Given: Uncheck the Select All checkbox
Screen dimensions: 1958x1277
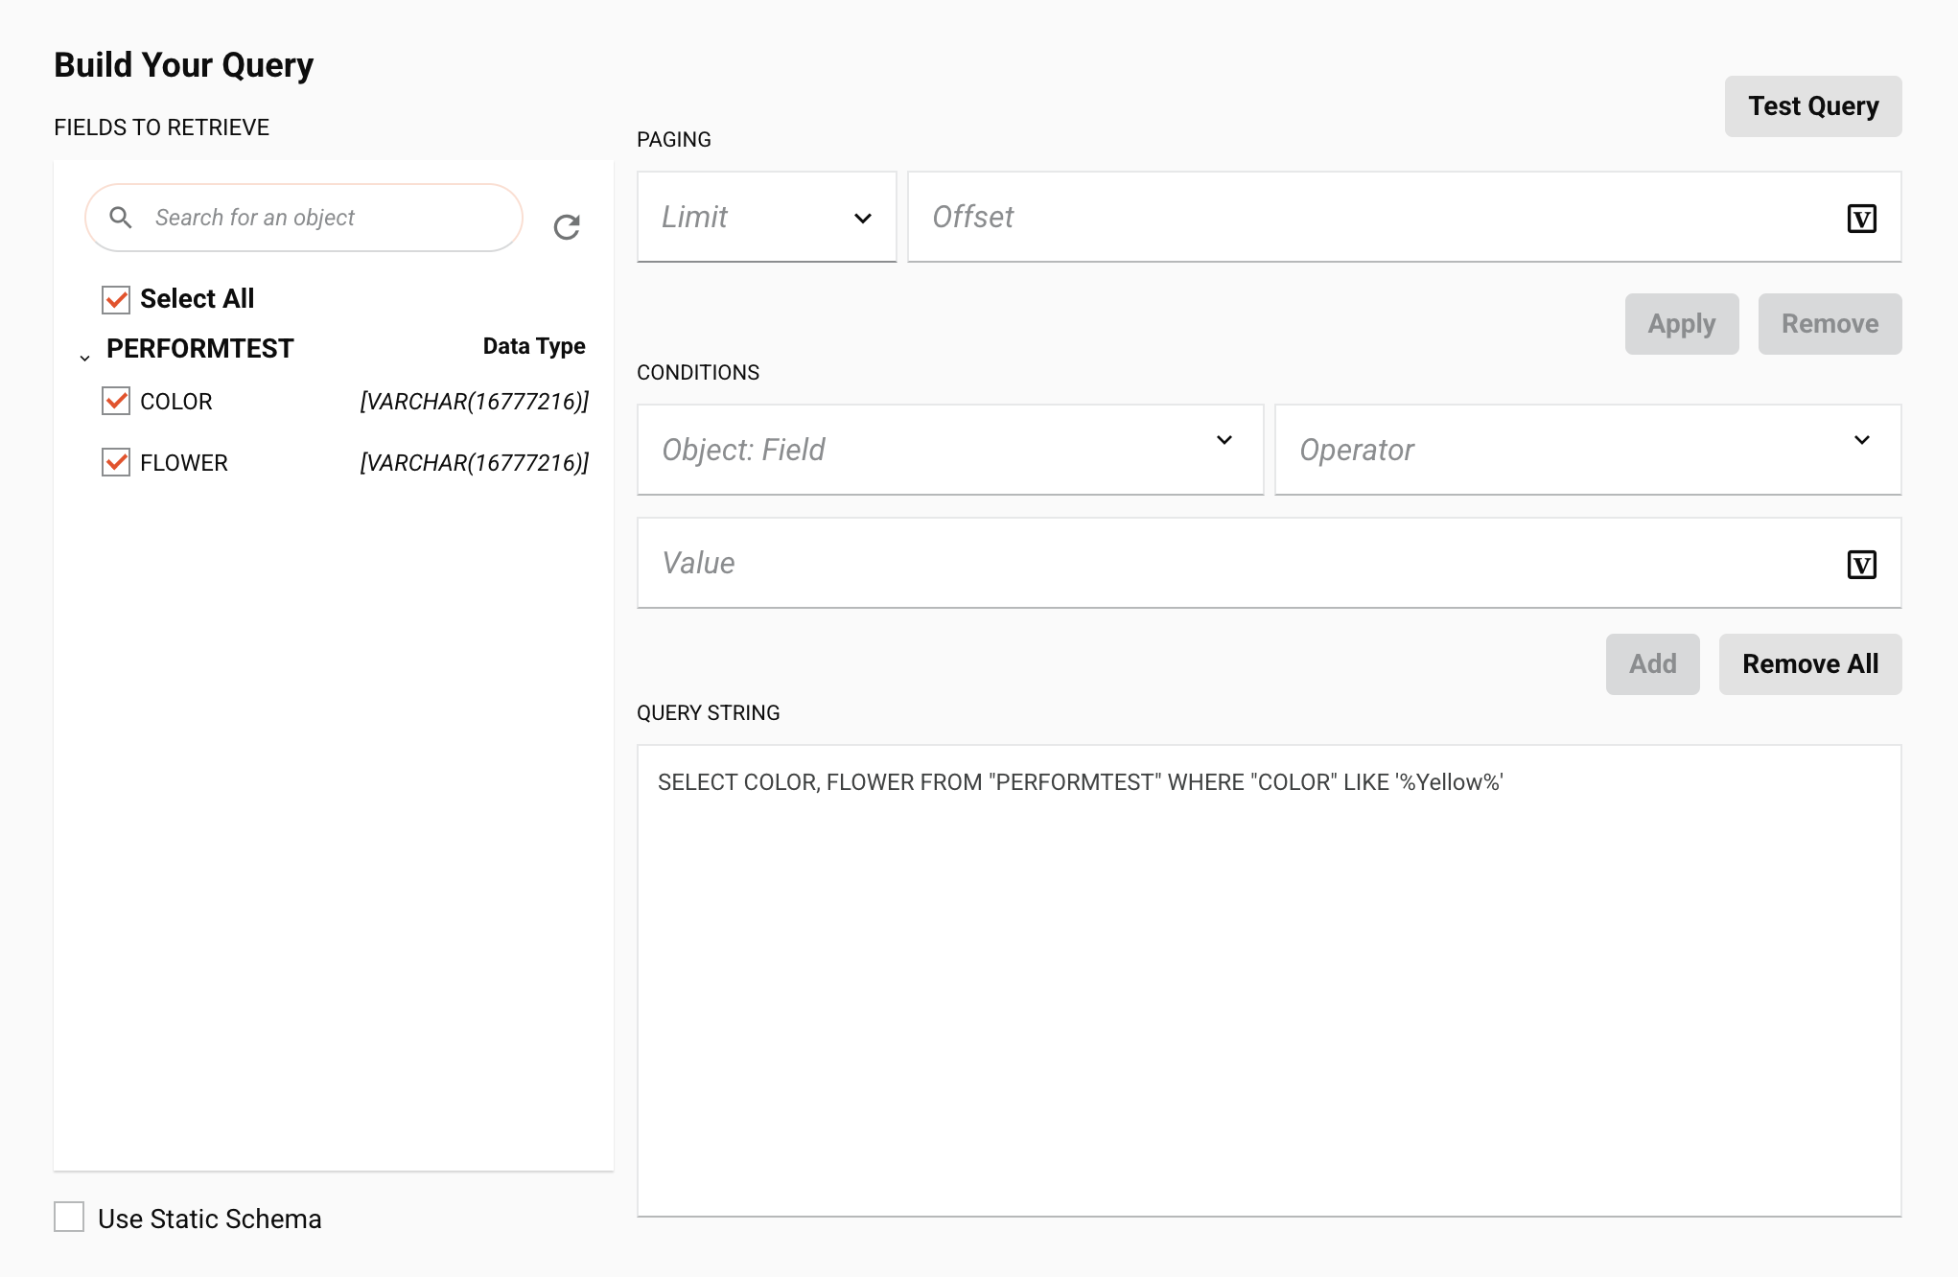Looking at the screenshot, I should [116, 299].
